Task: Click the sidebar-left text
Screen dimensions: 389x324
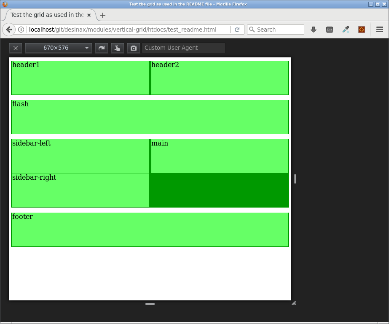Action: point(32,143)
